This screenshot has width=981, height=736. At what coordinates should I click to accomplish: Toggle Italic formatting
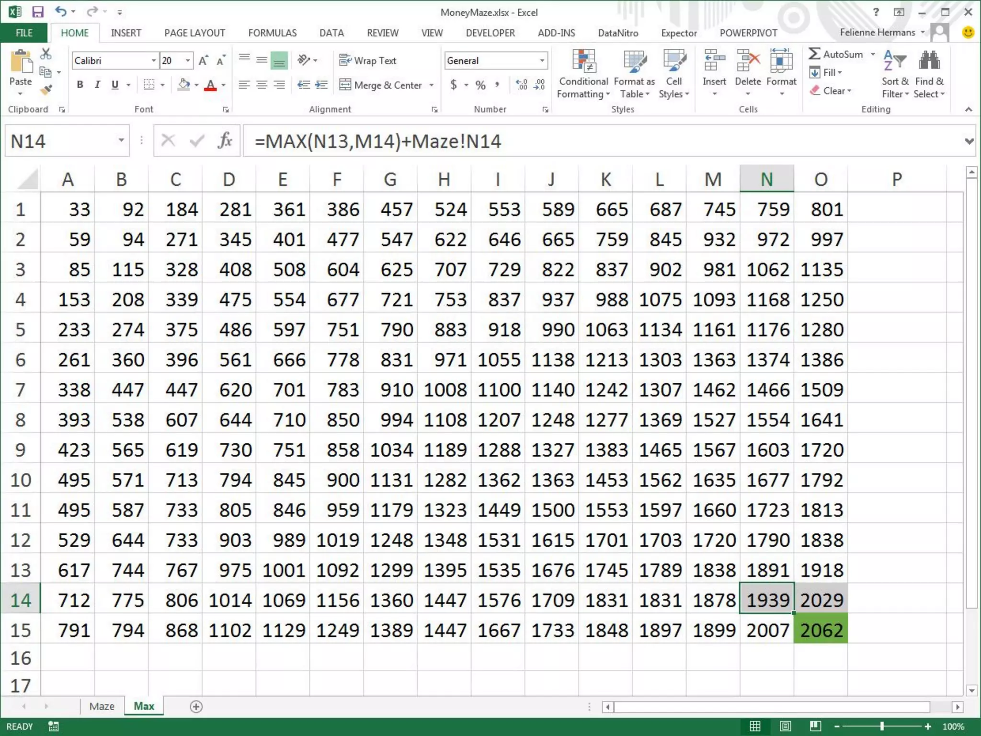[97, 85]
